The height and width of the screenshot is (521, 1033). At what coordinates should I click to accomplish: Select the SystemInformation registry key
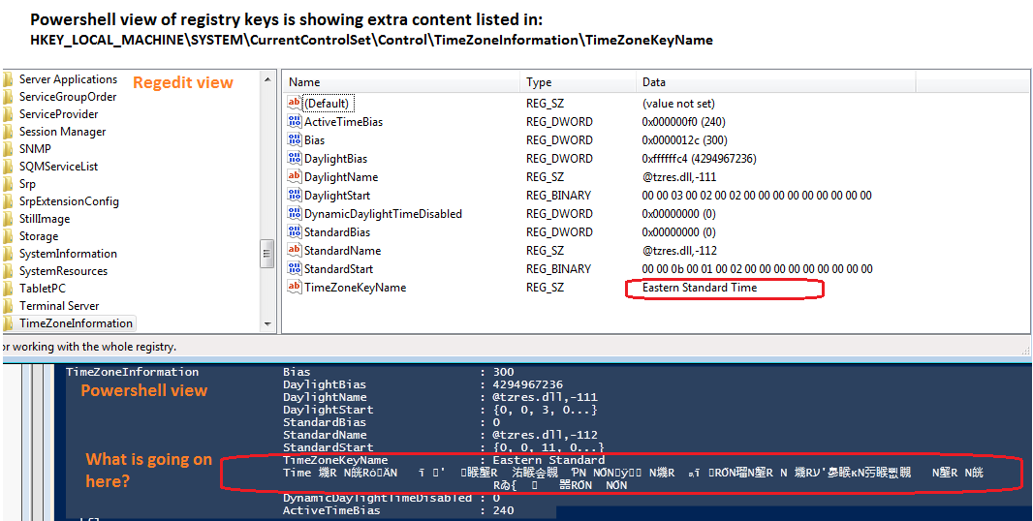click(x=68, y=254)
